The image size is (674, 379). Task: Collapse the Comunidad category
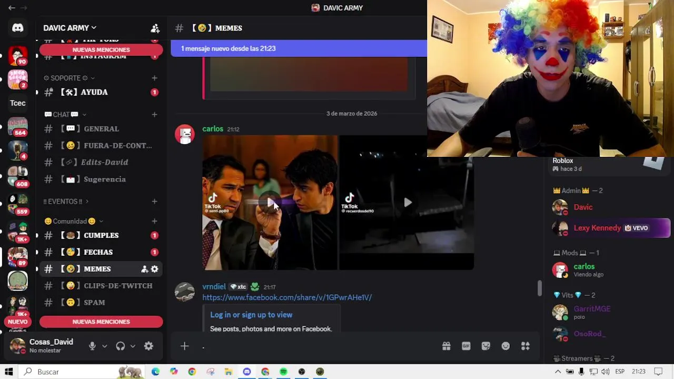click(x=74, y=221)
